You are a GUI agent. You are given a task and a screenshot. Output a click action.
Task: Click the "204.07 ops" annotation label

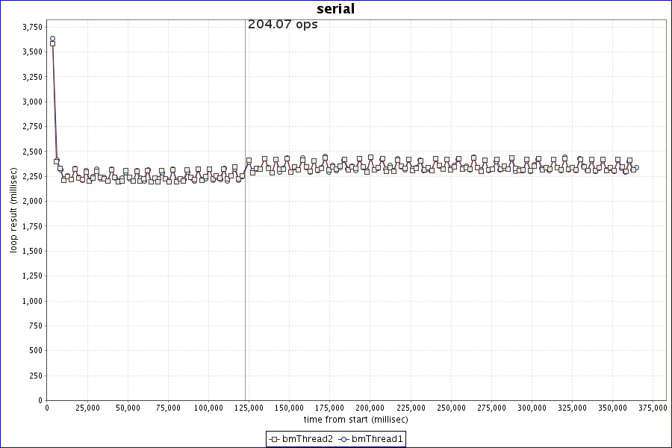283,25
